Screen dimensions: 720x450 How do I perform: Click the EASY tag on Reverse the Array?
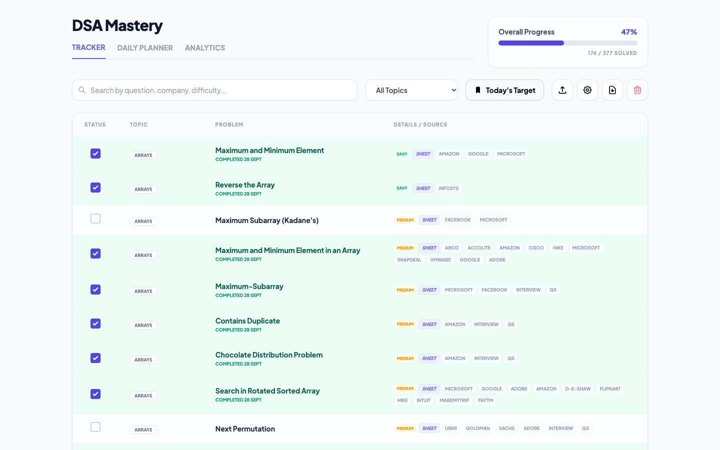coord(402,188)
